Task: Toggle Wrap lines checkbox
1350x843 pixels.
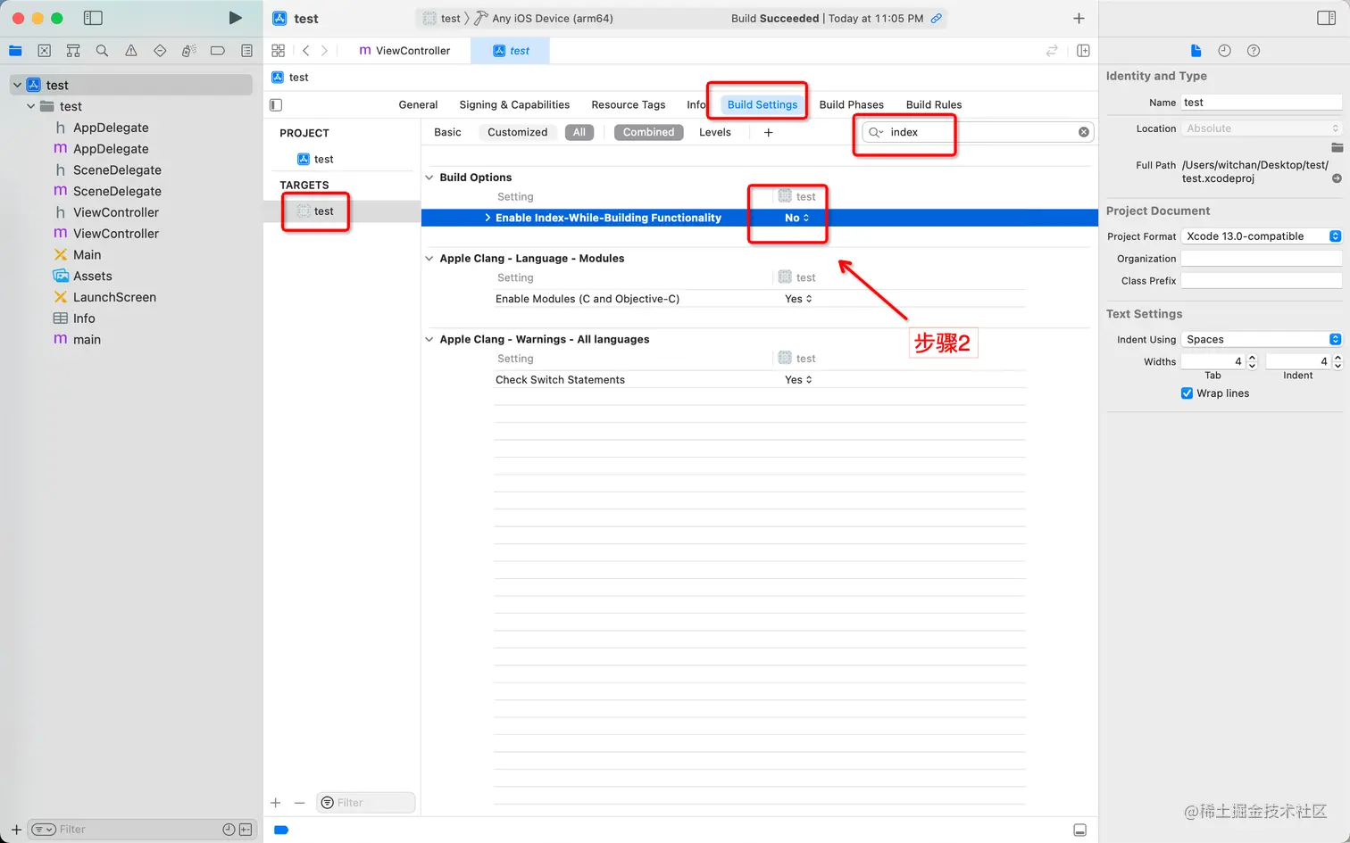Action: click(x=1187, y=393)
